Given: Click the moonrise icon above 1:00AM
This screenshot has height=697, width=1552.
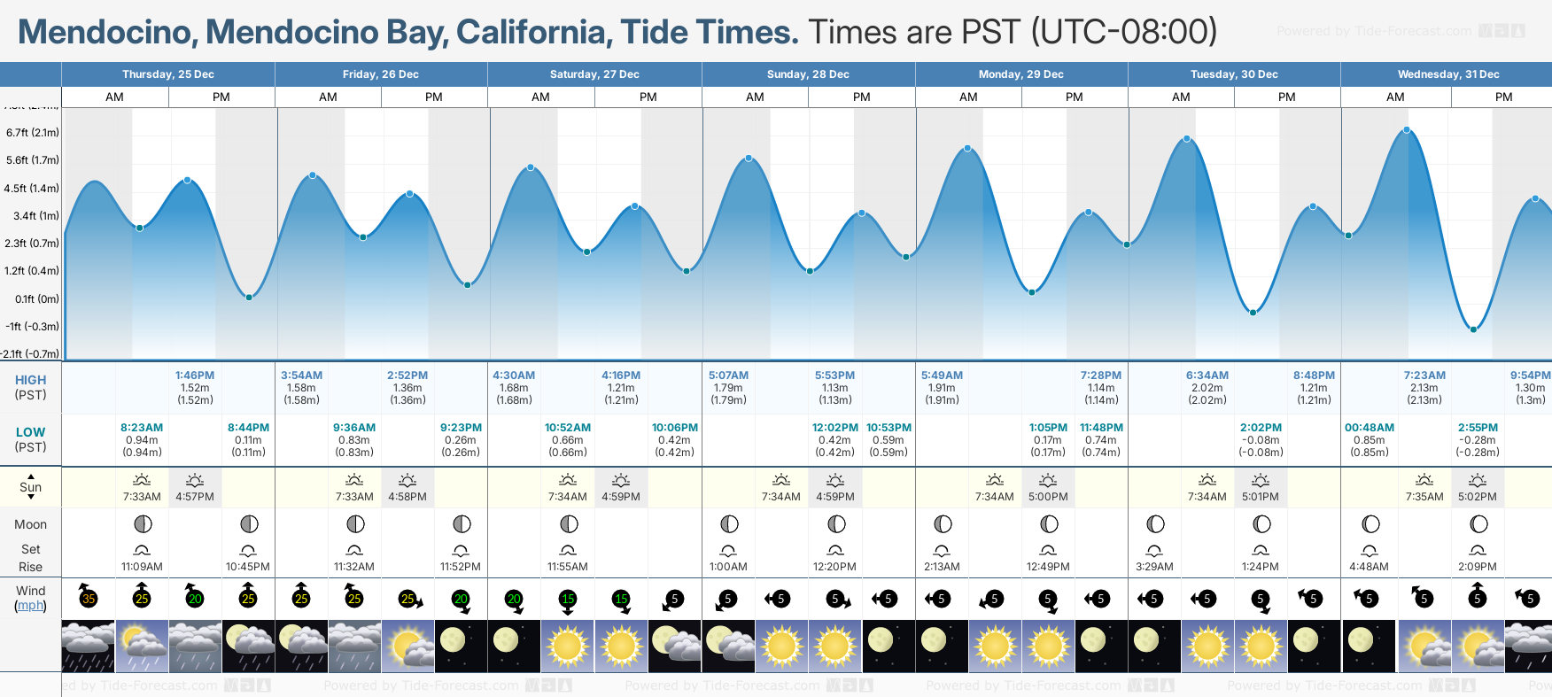Looking at the screenshot, I should pos(728,551).
